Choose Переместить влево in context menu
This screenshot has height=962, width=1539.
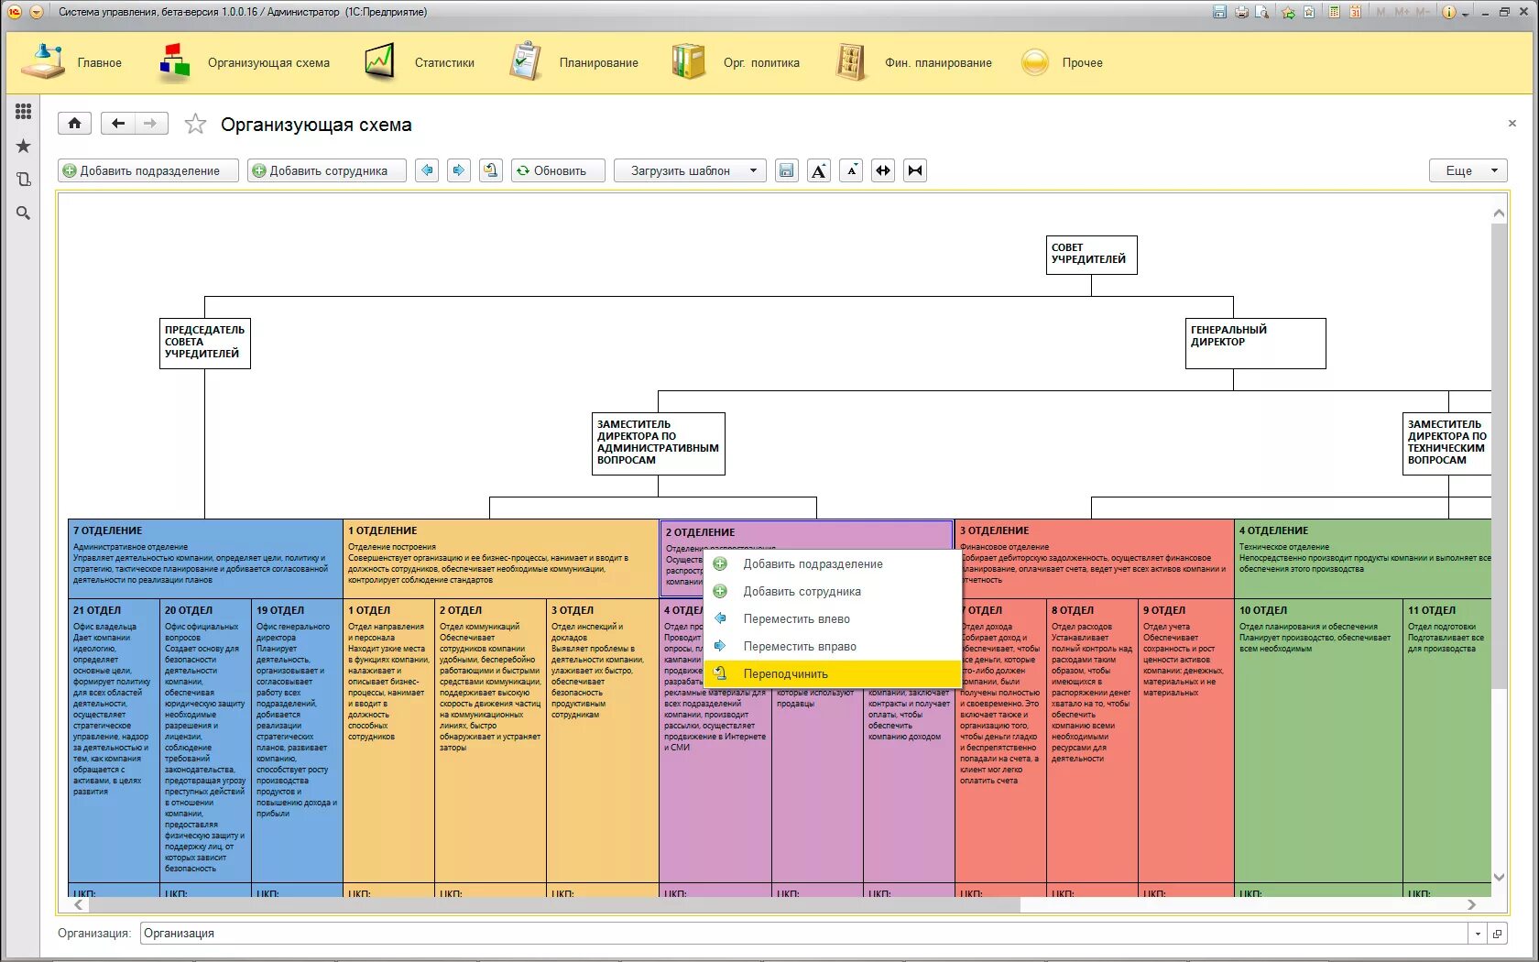(x=833, y=619)
